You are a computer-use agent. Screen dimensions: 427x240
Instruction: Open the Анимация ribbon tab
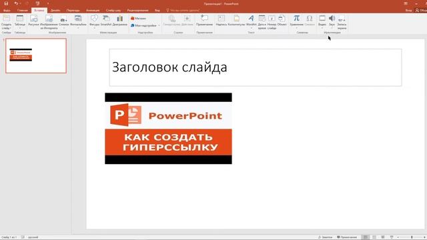click(x=93, y=11)
